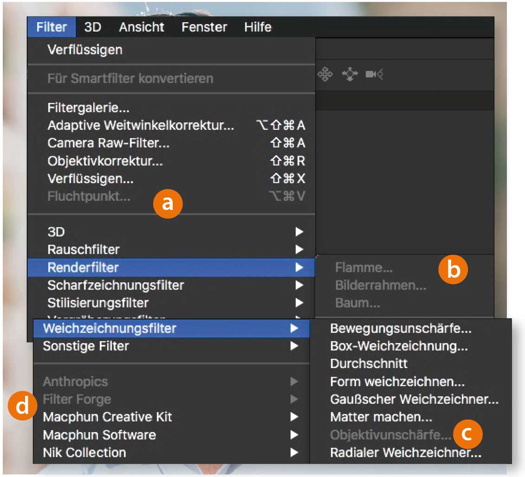Viewport: 525px width, 477px height.
Task: Select Für Smartfilter konvertieren
Action: coord(171,78)
